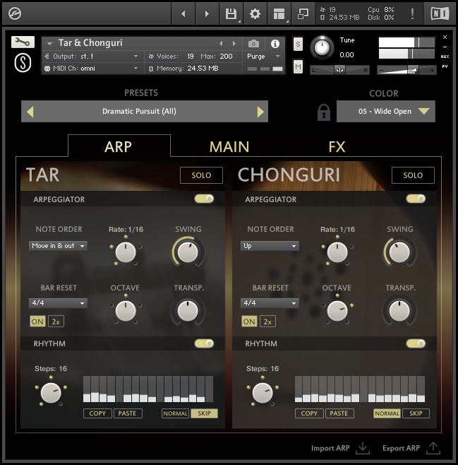This screenshot has width=458, height=465.
Task: Toggle the Chonguri Rhythm switch
Action: coord(416,343)
